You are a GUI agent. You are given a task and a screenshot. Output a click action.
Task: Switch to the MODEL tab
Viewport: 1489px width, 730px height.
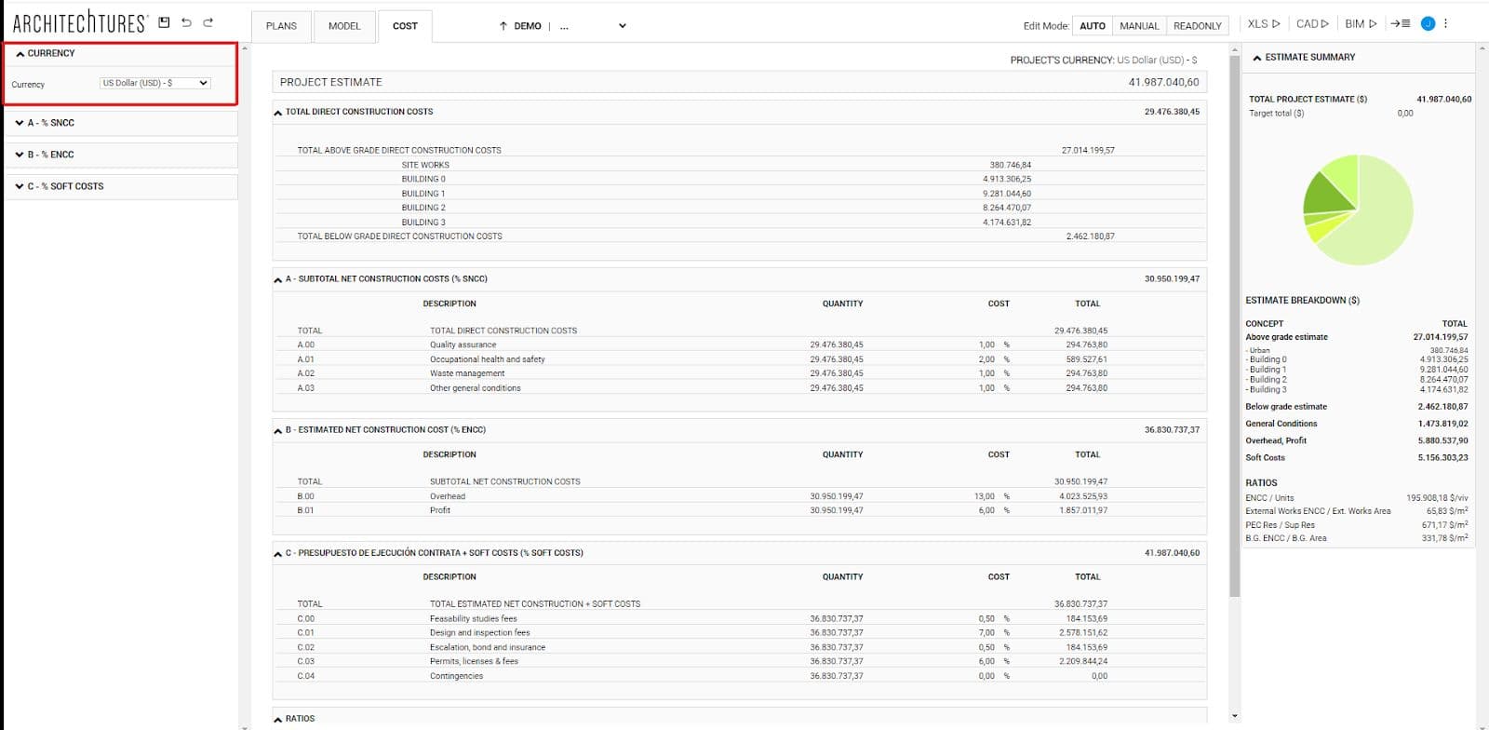[344, 26]
